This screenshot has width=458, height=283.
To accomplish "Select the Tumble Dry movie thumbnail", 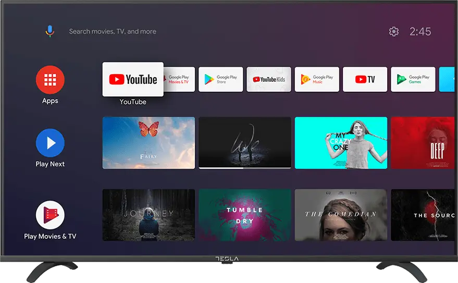I will (245, 215).
